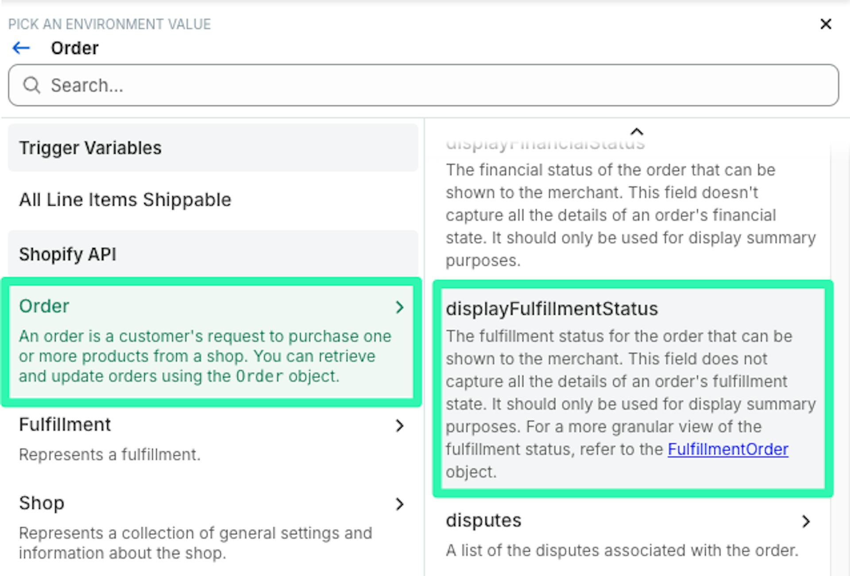This screenshot has width=850, height=576.
Task: Expand the Shop chevron arrow
Action: point(400,504)
